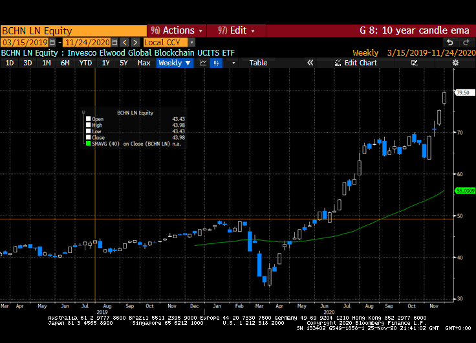Open the Actions dropdown menu
The image size is (476, 343).
tap(177, 30)
